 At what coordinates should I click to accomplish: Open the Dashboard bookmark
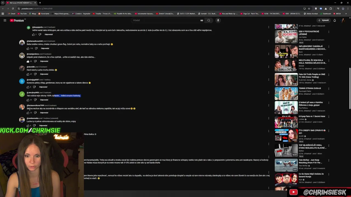325,14
